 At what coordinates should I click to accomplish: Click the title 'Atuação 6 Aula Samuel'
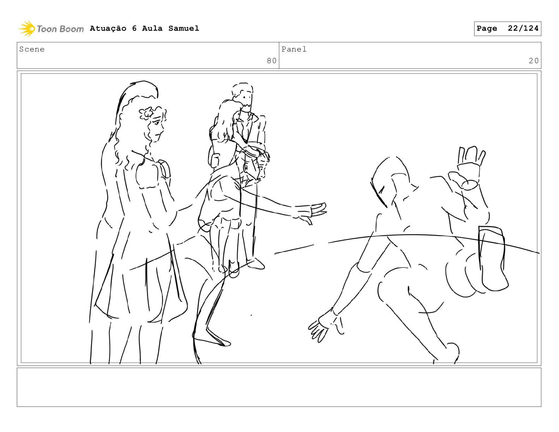click(x=144, y=28)
